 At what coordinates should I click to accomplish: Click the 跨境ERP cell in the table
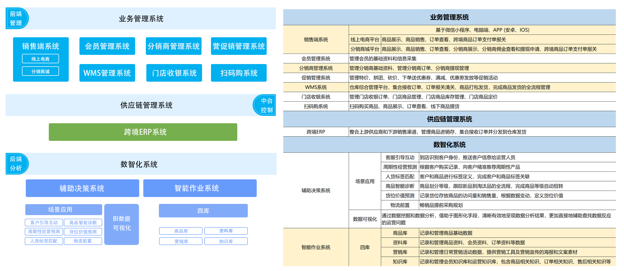pos(316,132)
